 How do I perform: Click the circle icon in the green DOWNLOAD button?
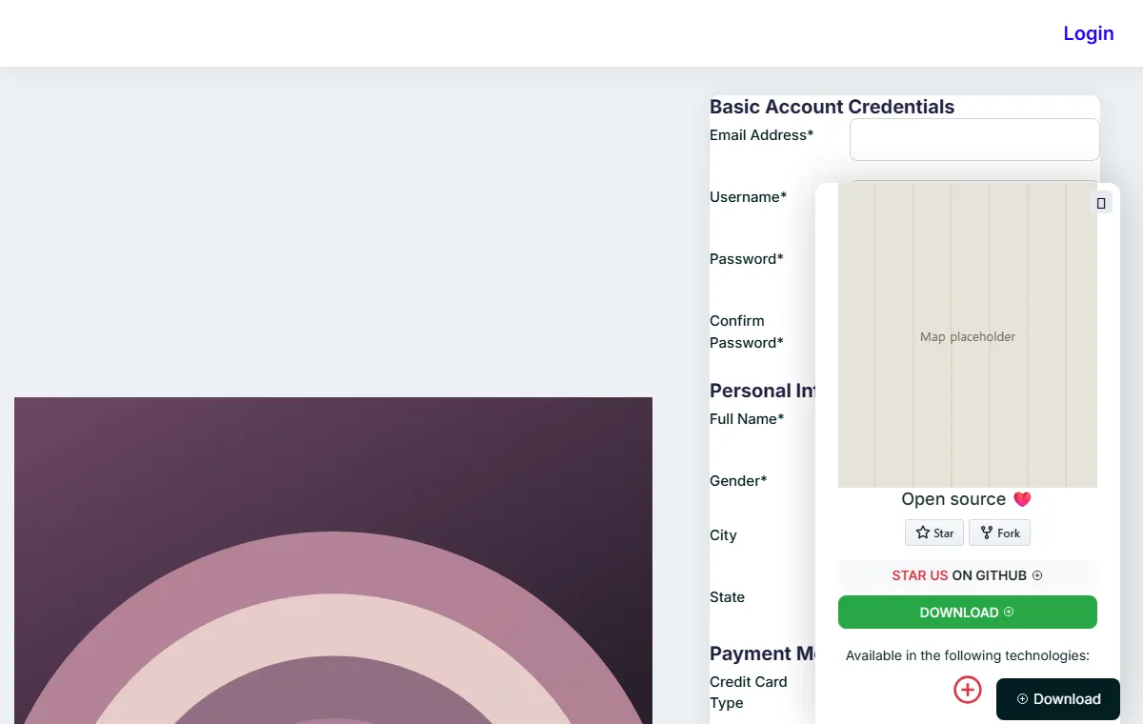point(1009,612)
